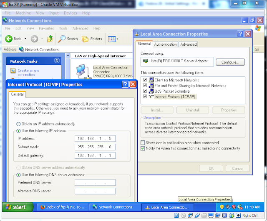
Task: Collapse the Network Tasks panel chevron
Action: point(57,61)
